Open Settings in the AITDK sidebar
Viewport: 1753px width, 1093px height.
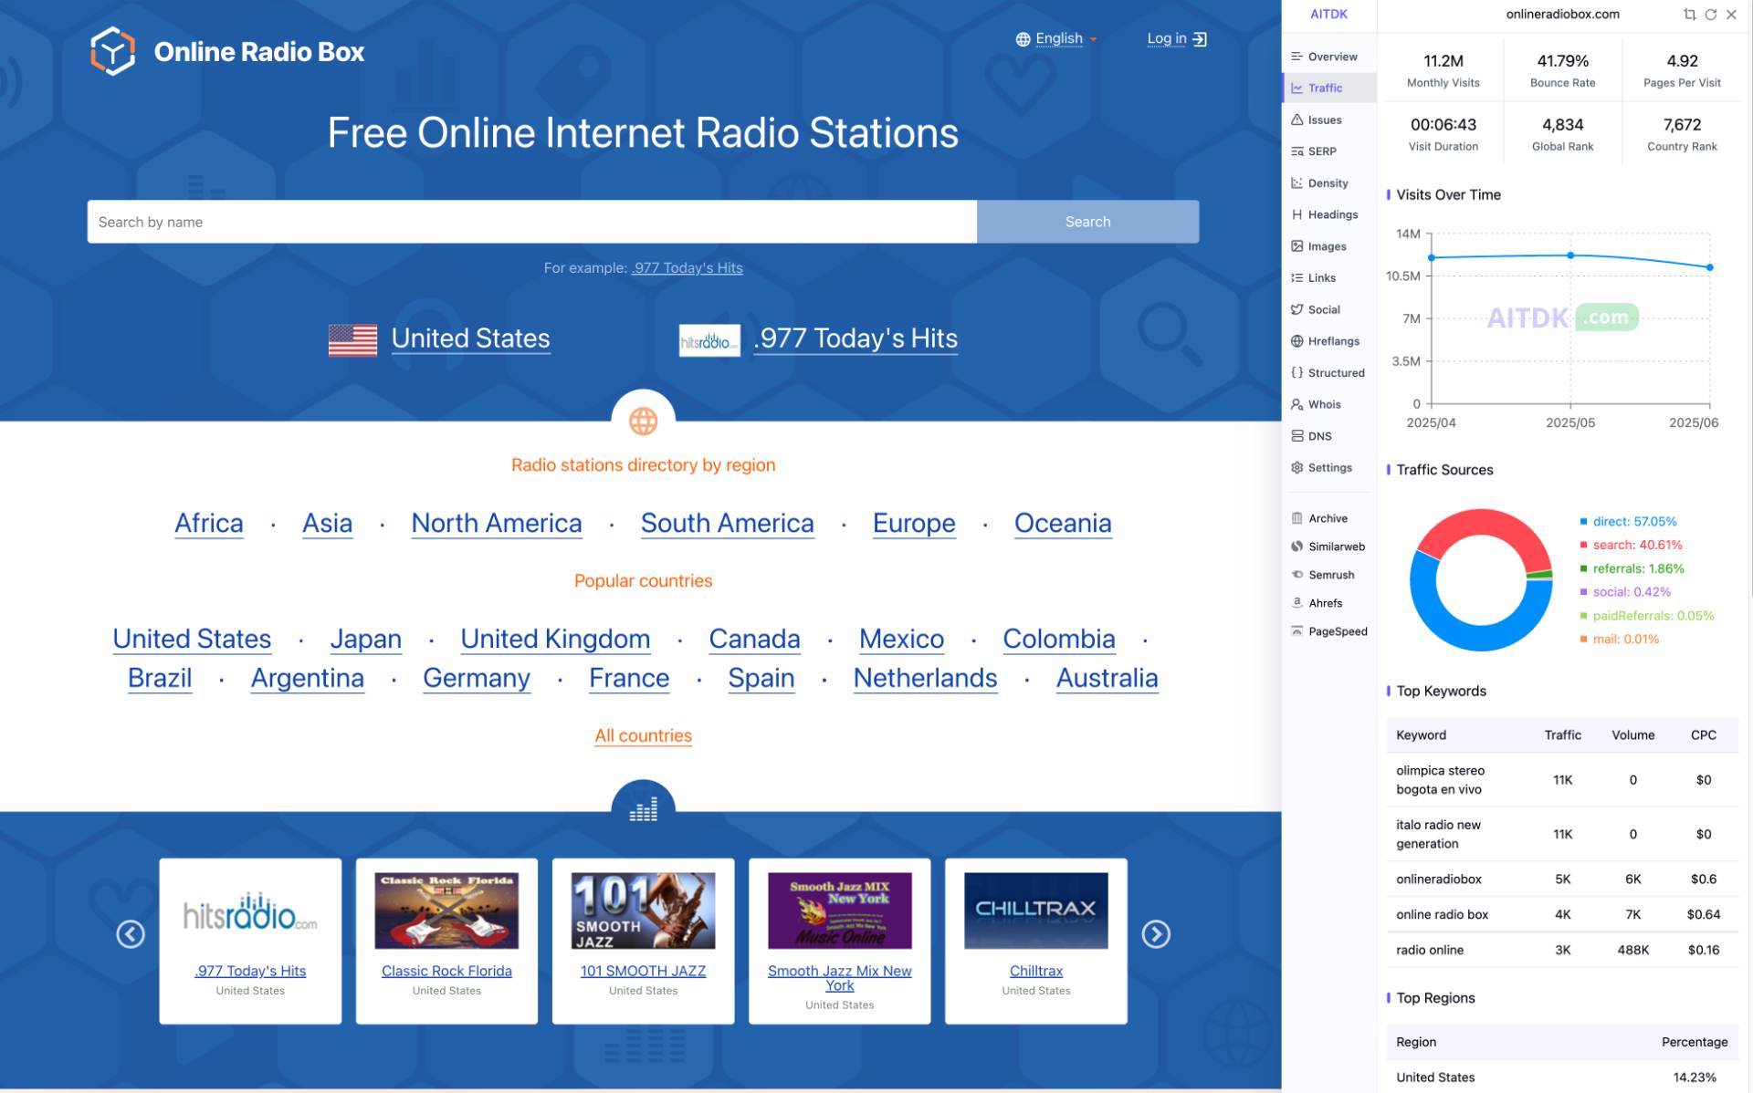pyautogui.click(x=1328, y=467)
